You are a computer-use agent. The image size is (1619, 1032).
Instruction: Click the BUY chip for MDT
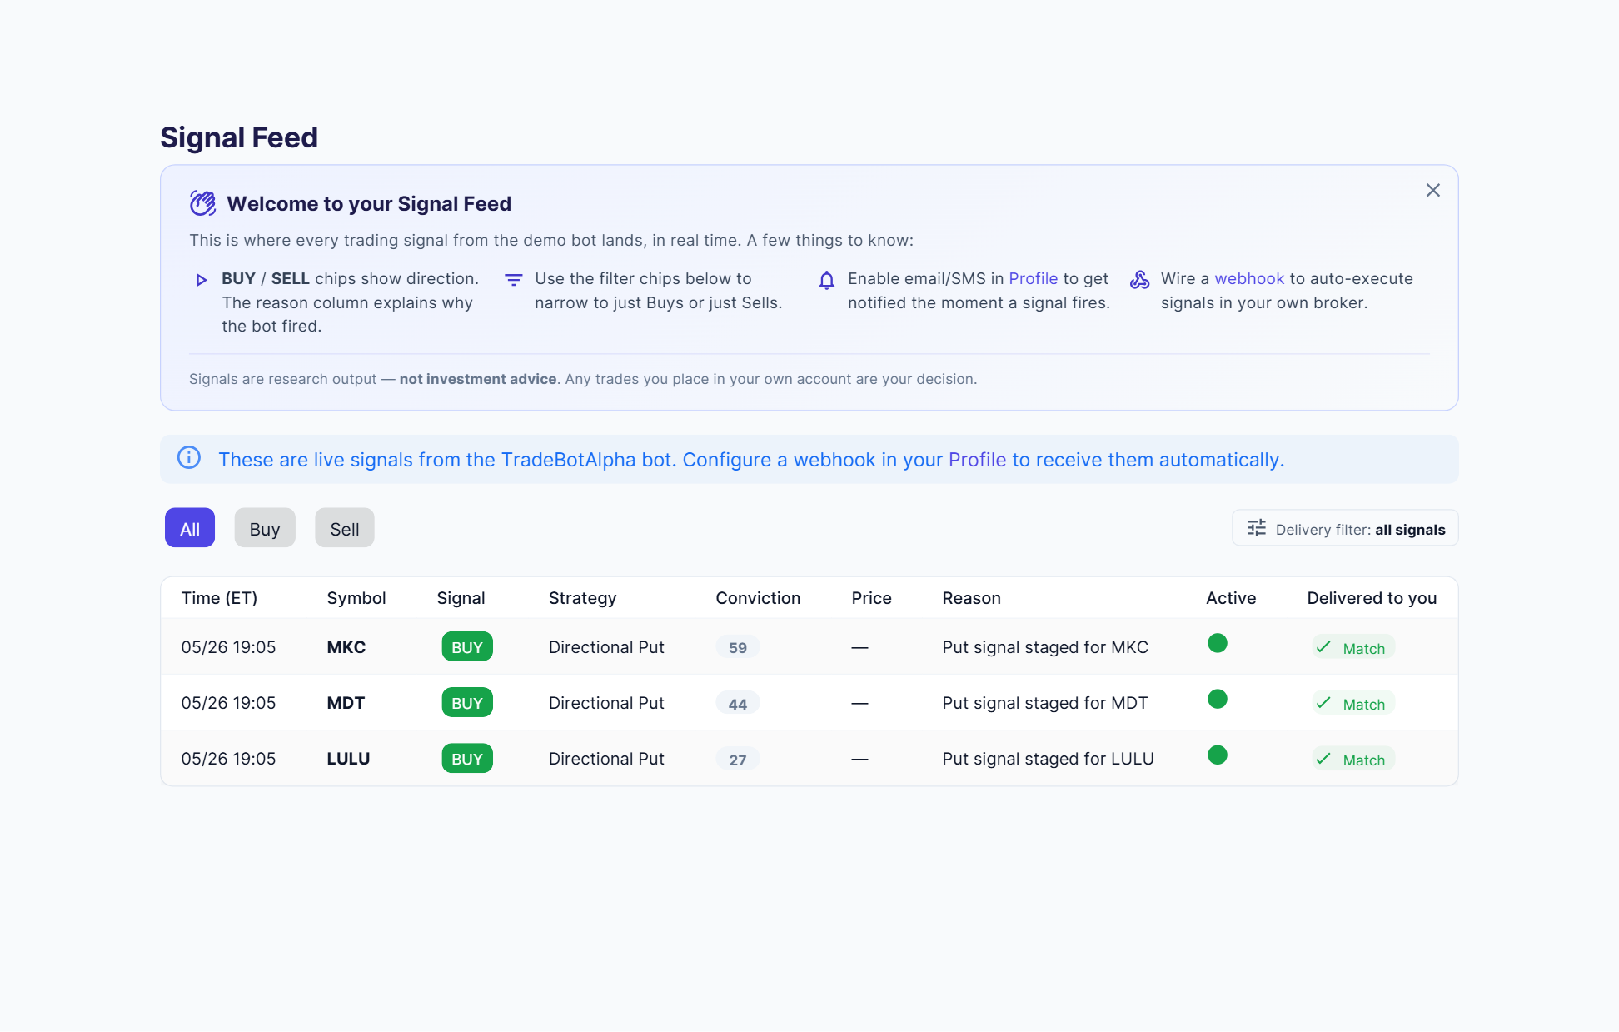pos(467,703)
